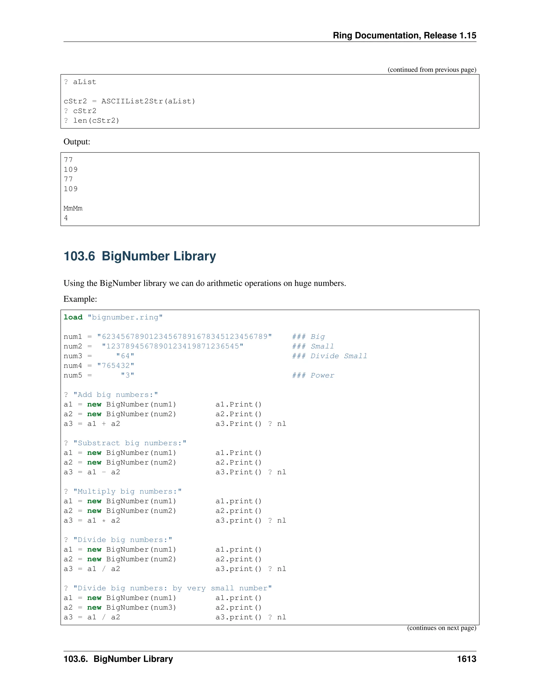This screenshot has height=699, width=540.
Task: Click the a3 = a1 + a2 expression
Action: [x=92, y=424]
